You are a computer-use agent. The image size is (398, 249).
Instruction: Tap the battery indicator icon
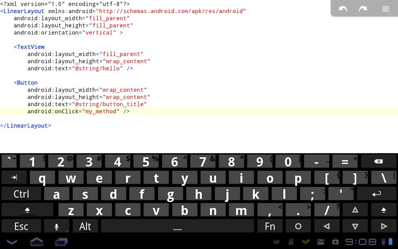pos(391,242)
